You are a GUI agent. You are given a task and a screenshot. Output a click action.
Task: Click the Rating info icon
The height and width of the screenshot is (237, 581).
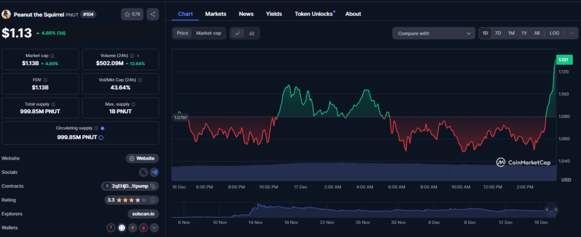152,200
